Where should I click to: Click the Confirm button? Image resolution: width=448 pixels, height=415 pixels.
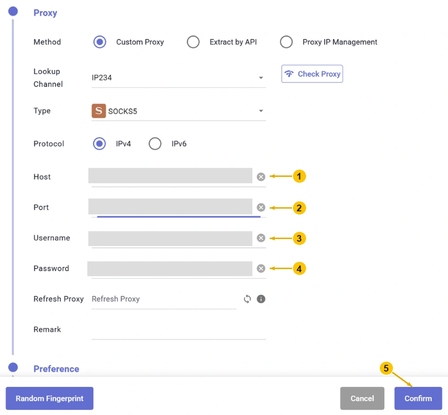418,398
